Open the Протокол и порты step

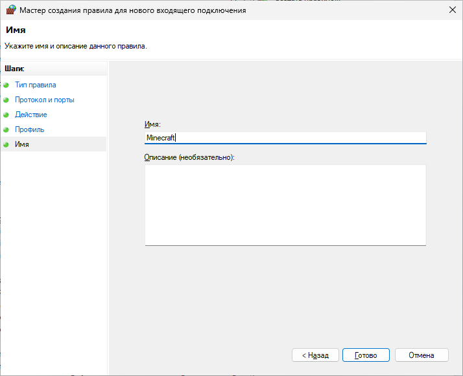[44, 100]
